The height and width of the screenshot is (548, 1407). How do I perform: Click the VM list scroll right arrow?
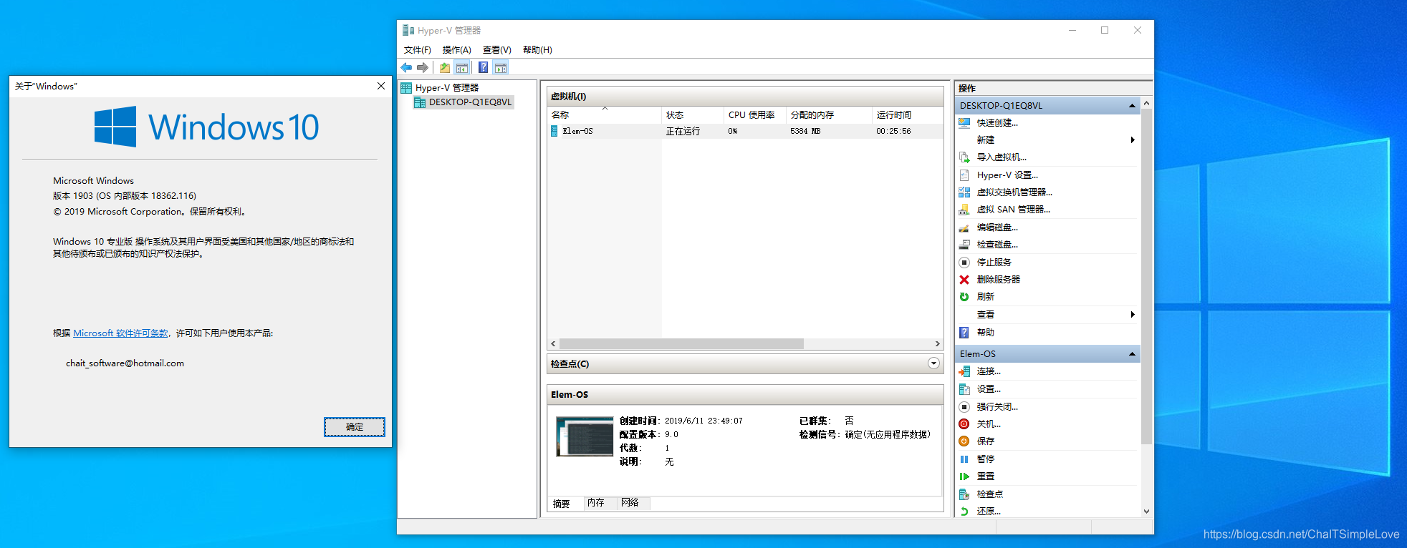[937, 344]
